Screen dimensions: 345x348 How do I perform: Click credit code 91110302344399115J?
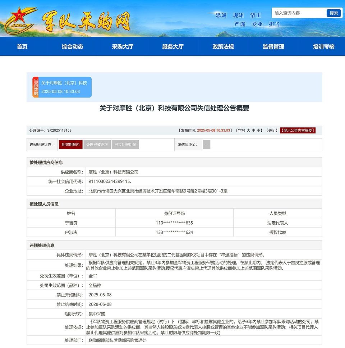click(x=110, y=181)
